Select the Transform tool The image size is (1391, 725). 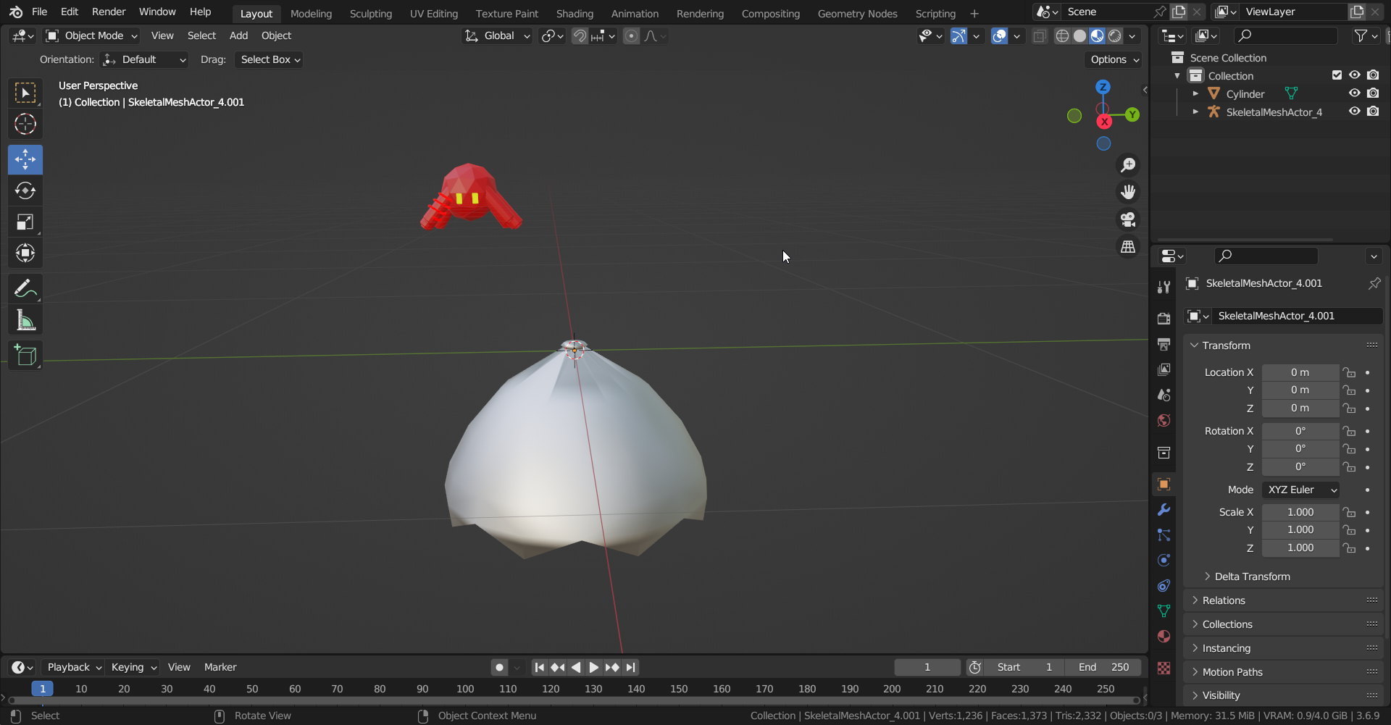25,253
